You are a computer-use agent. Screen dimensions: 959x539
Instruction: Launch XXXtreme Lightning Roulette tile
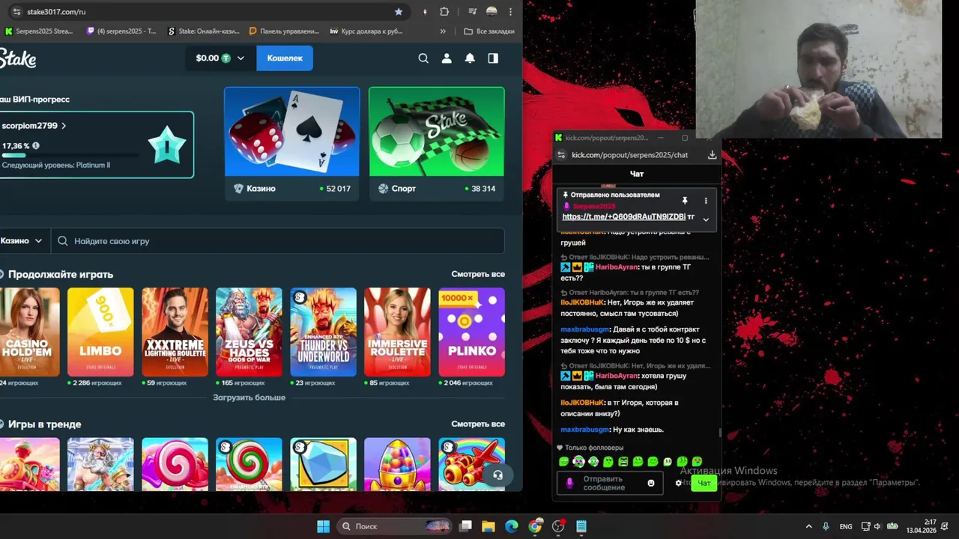[175, 332]
